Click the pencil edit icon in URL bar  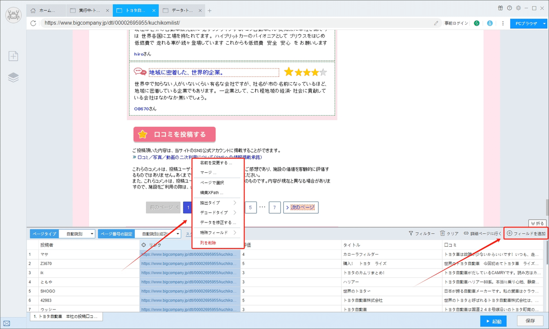coord(436,23)
